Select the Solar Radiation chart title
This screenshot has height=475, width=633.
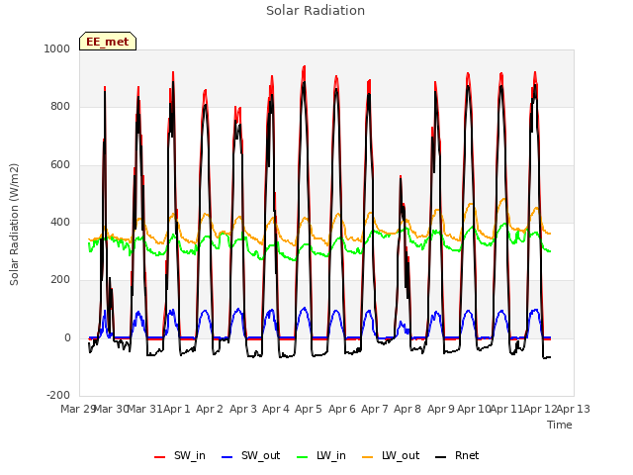tap(316, 11)
